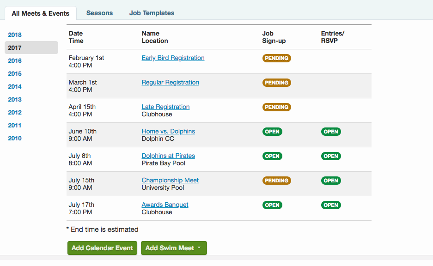Open the Add Swim Meet dropdown

[x=173, y=248]
